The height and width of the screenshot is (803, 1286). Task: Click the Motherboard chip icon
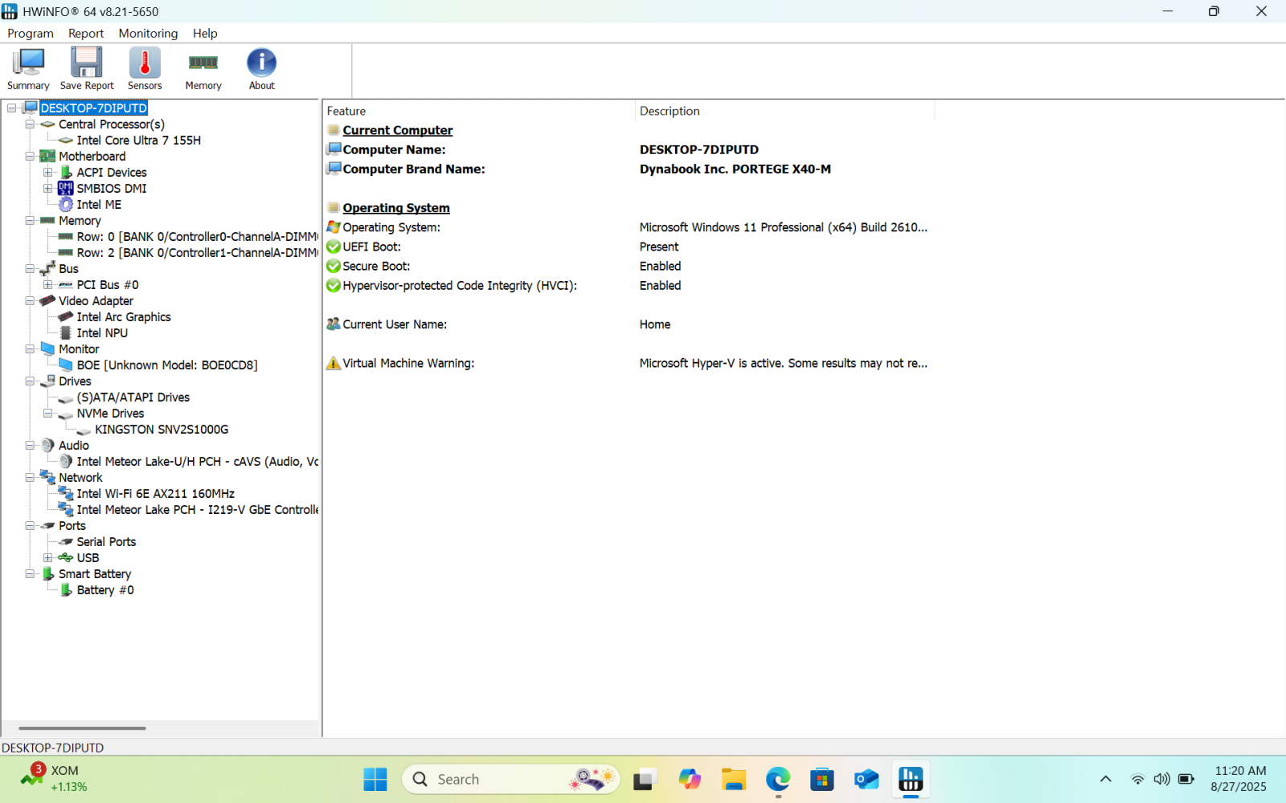pos(48,156)
